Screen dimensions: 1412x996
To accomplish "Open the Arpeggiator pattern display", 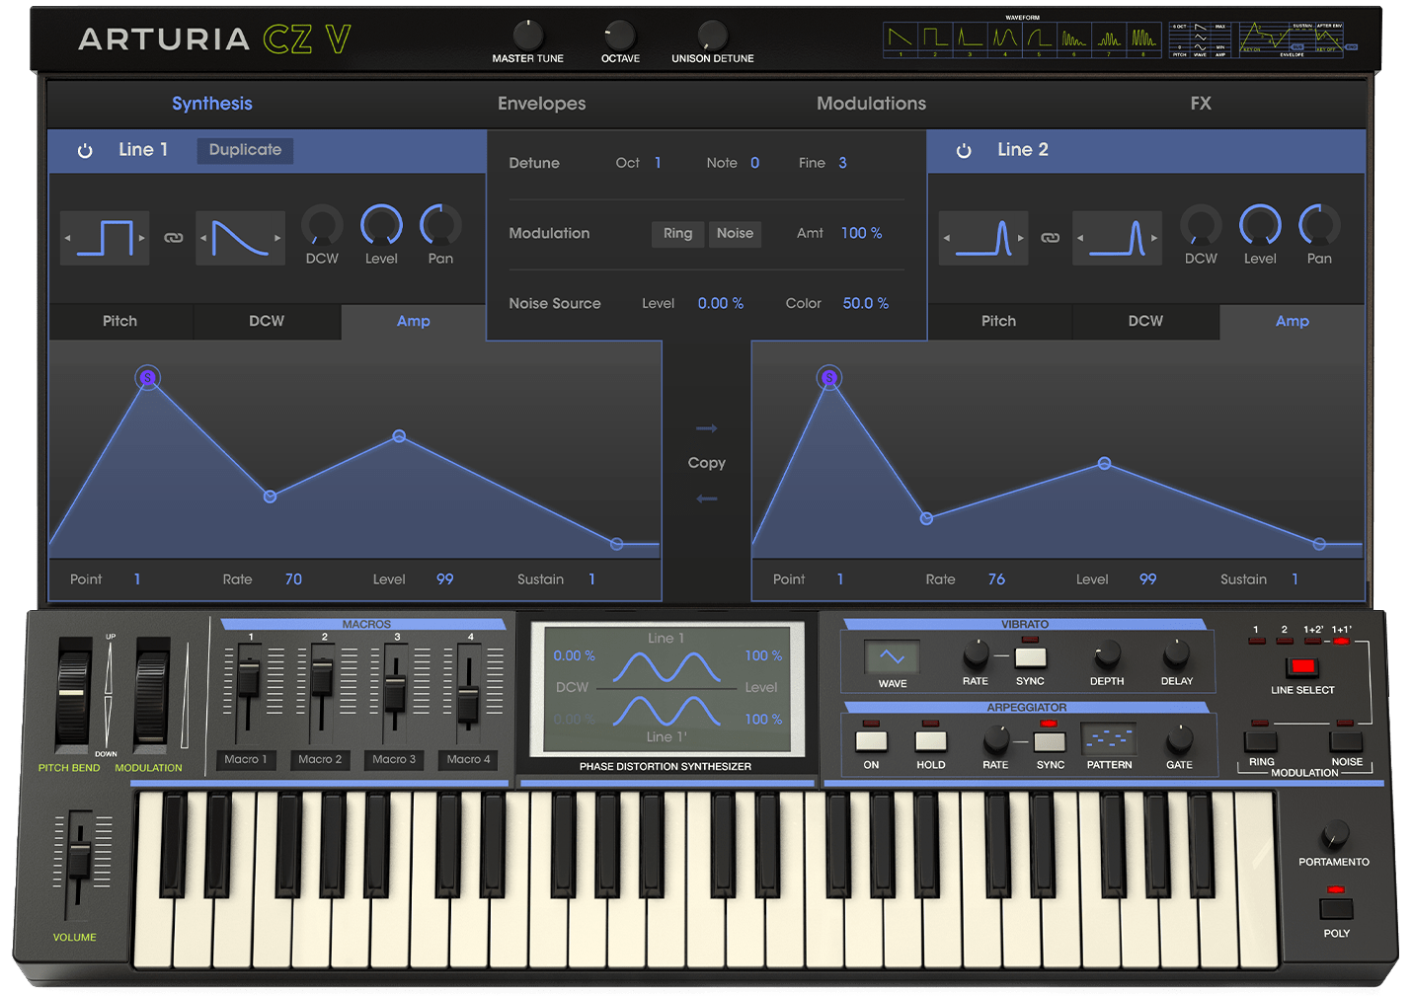I will coord(1109,739).
